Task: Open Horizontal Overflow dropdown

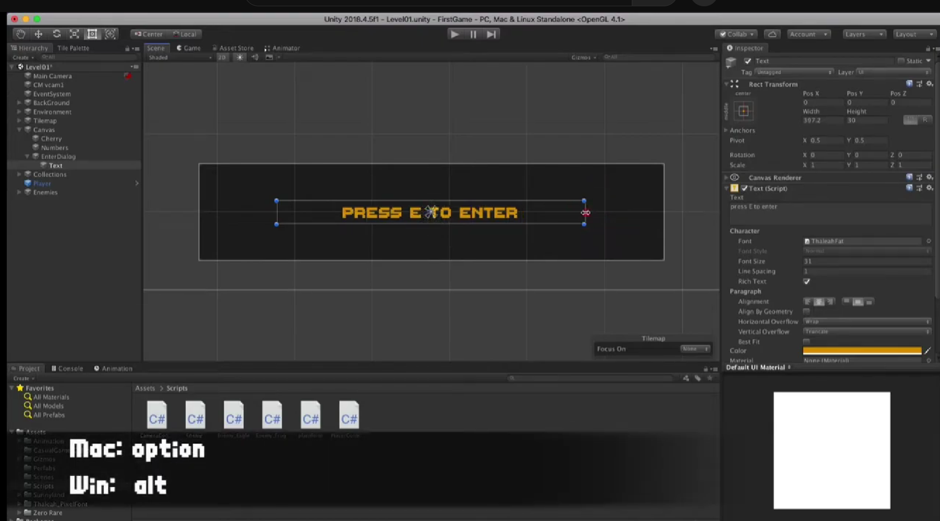Action: pos(866,321)
